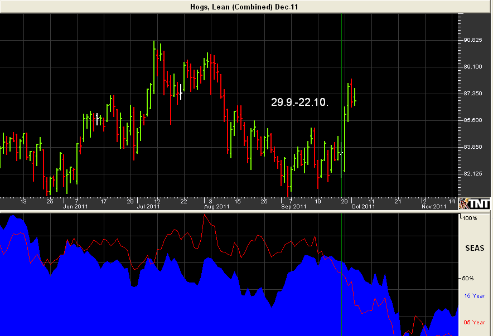Click the 29.9.-22.10. date annotation

(299, 102)
